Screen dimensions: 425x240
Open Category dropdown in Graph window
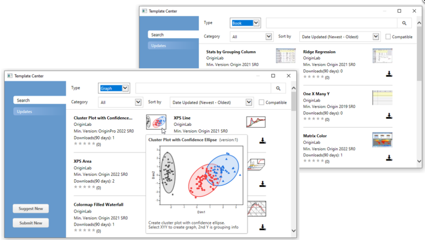120,102
